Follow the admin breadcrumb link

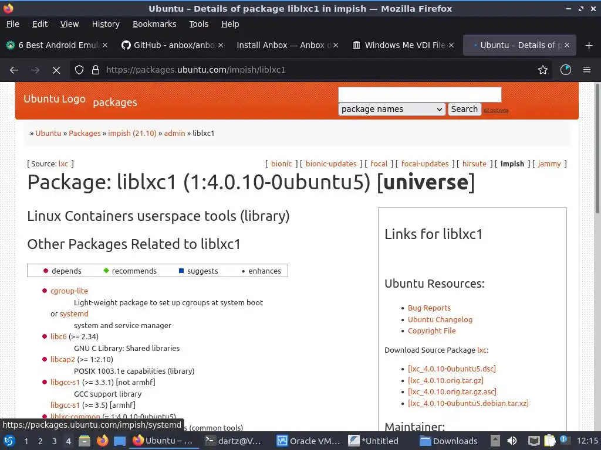tap(174, 134)
